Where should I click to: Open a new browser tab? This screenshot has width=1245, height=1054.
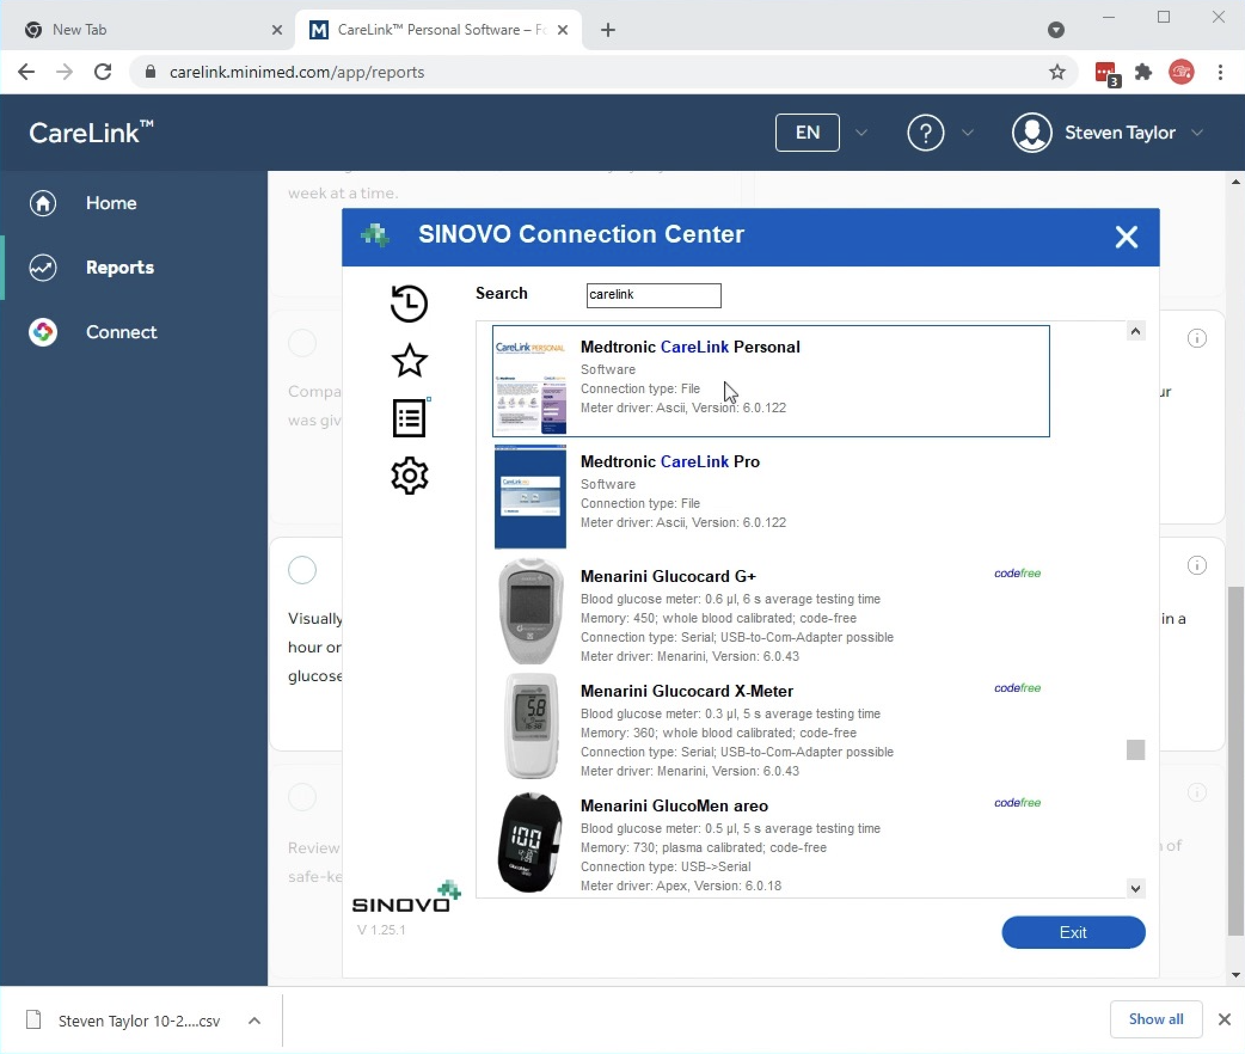click(x=608, y=30)
